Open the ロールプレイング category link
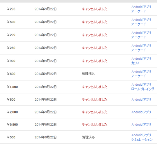 tap(143, 89)
